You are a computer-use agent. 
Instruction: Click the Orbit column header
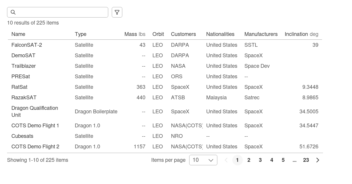tap(158, 34)
